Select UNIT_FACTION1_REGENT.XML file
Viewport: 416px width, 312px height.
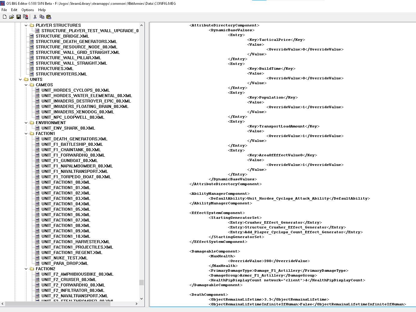tap(72, 252)
